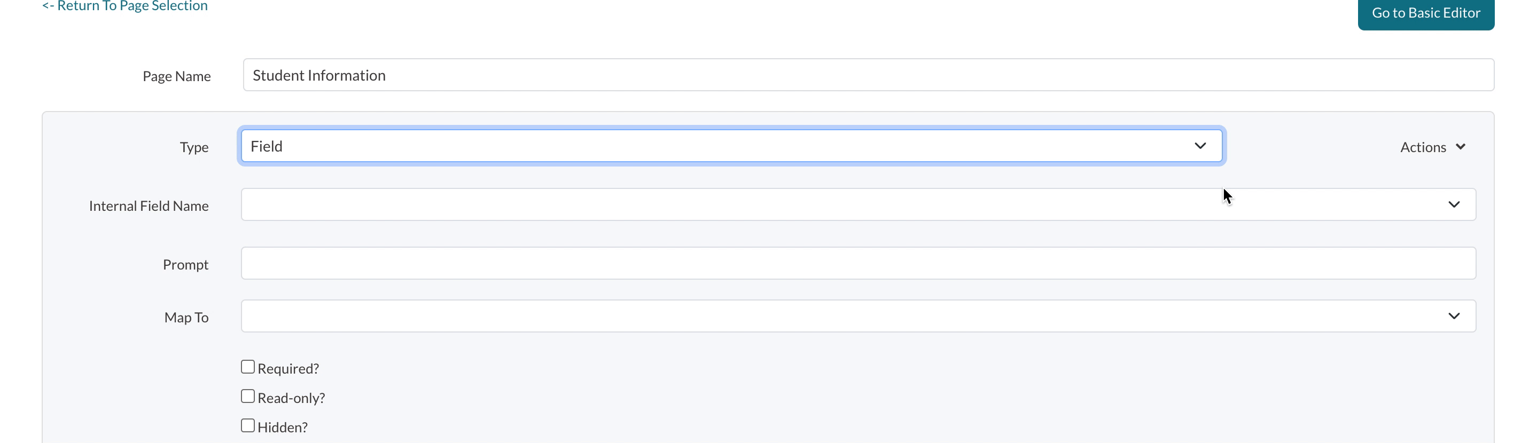Click the Map To label text

click(186, 318)
